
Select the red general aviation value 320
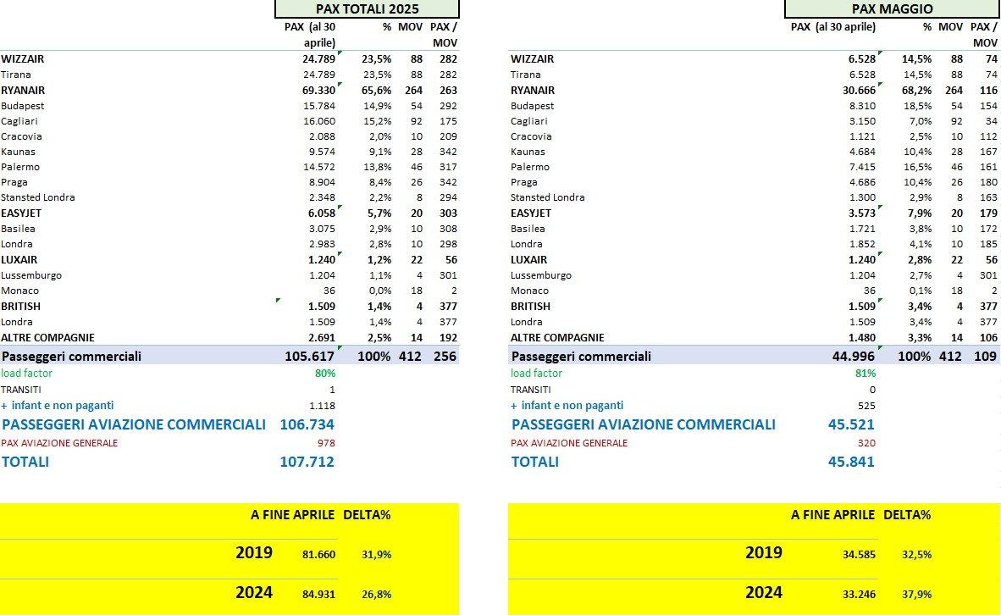click(866, 442)
